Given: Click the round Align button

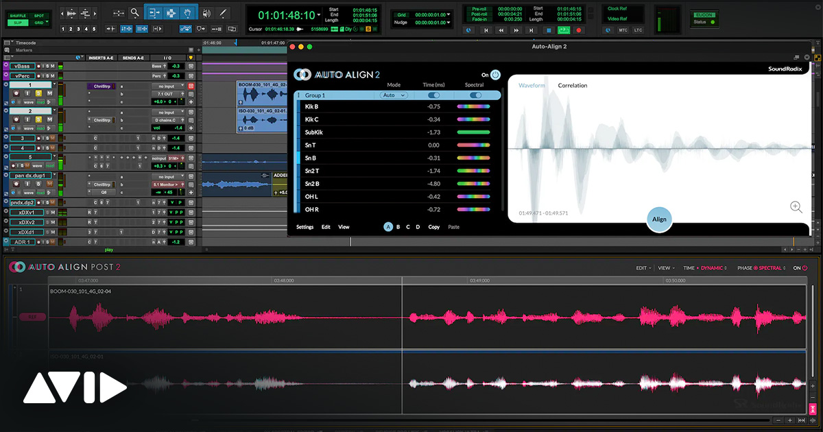Looking at the screenshot, I should coord(659,219).
